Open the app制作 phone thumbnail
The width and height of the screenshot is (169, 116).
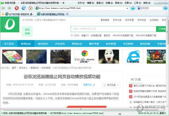(x=12, y=57)
